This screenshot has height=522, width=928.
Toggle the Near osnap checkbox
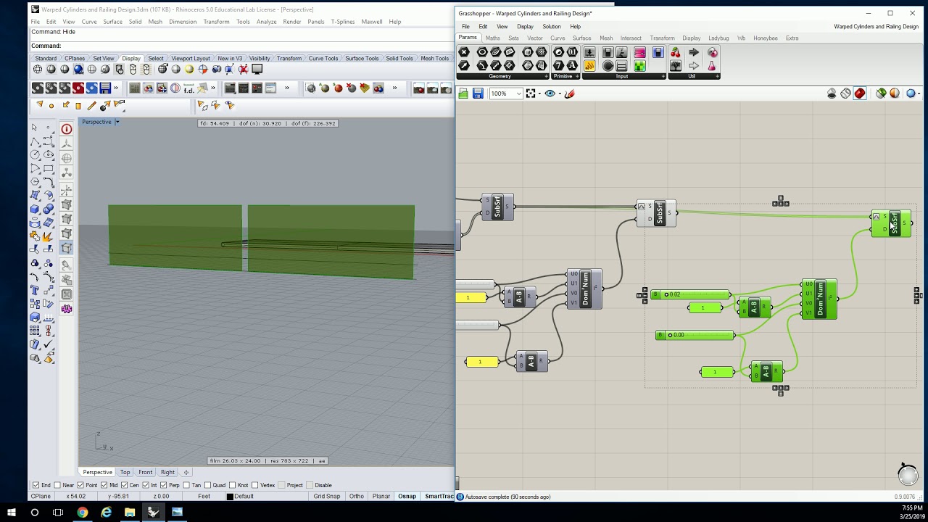58,485
